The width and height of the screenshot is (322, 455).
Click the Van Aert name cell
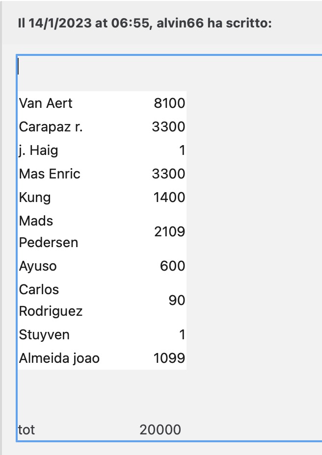click(x=46, y=103)
